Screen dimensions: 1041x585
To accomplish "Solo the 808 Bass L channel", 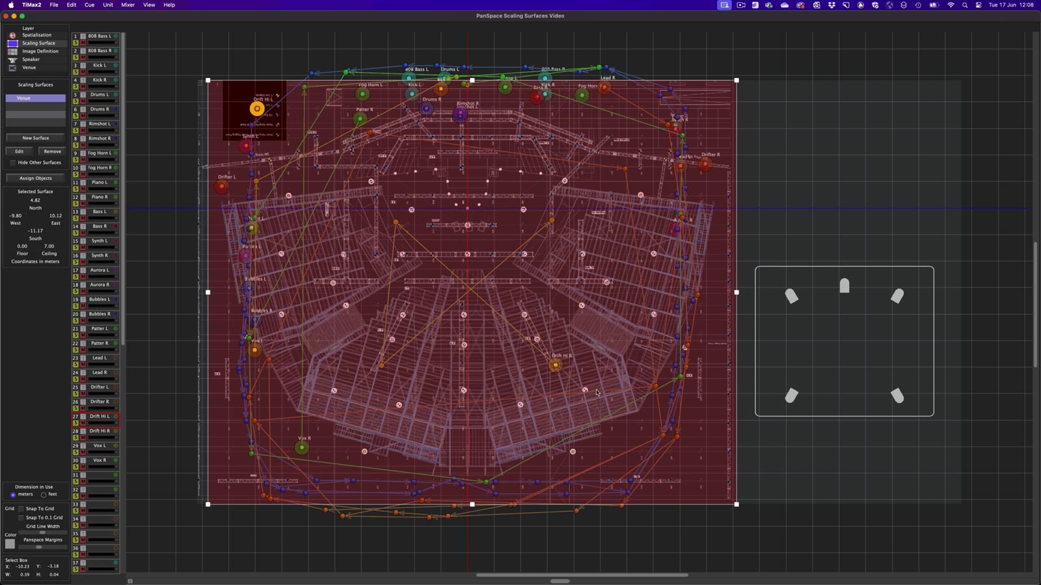I will tap(75, 43).
